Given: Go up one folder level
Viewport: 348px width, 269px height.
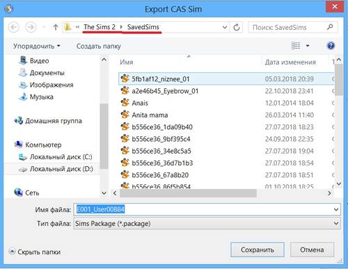Looking at the screenshot, I should point(56,27).
